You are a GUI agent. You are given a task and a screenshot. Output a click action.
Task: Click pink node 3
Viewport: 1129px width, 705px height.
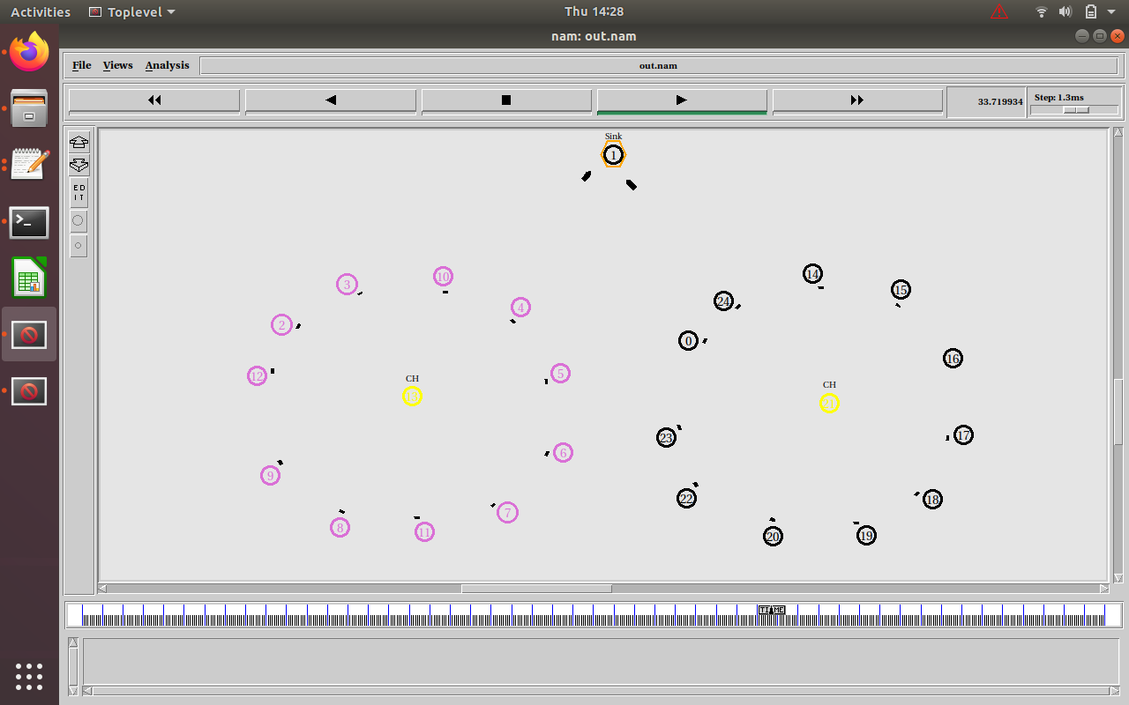pyautogui.click(x=347, y=285)
